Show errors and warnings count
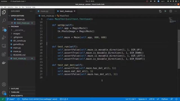The height and width of the screenshot is (101, 180). click(64, 99)
